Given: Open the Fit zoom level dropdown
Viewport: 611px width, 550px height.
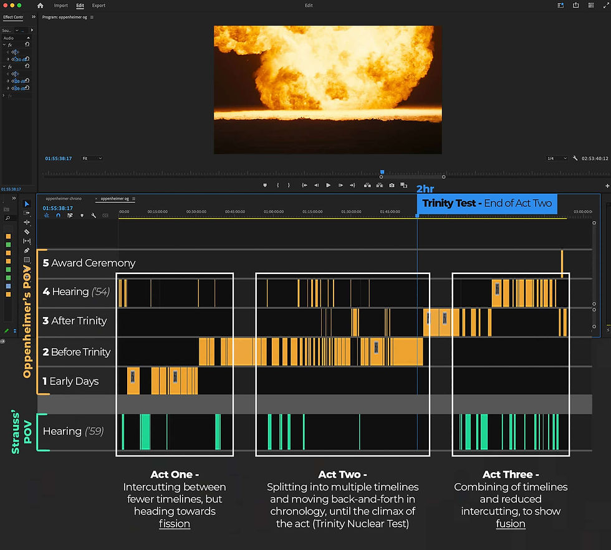Looking at the screenshot, I should coord(92,158).
